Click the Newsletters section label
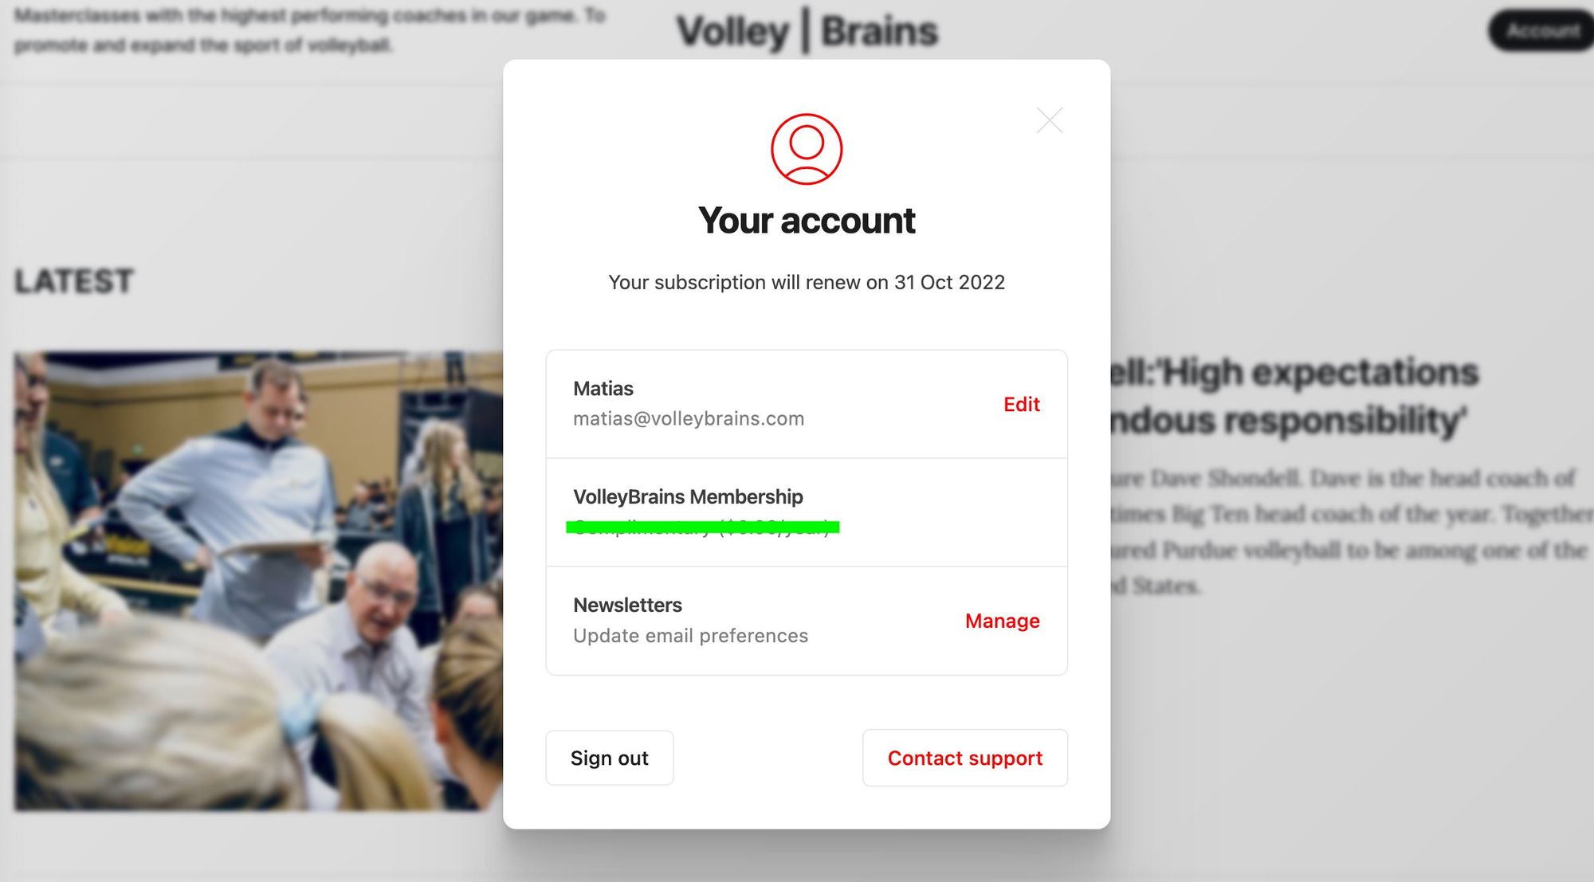 tap(627, 606)
